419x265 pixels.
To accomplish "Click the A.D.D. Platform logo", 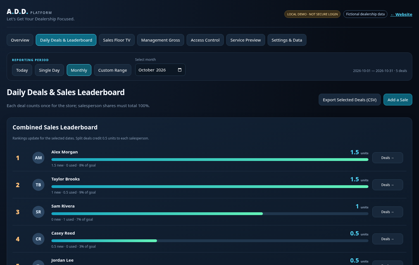I will 29,12.
